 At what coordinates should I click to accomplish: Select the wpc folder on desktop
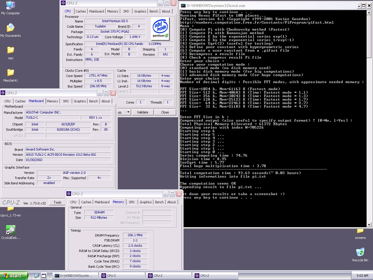point(10,53)
